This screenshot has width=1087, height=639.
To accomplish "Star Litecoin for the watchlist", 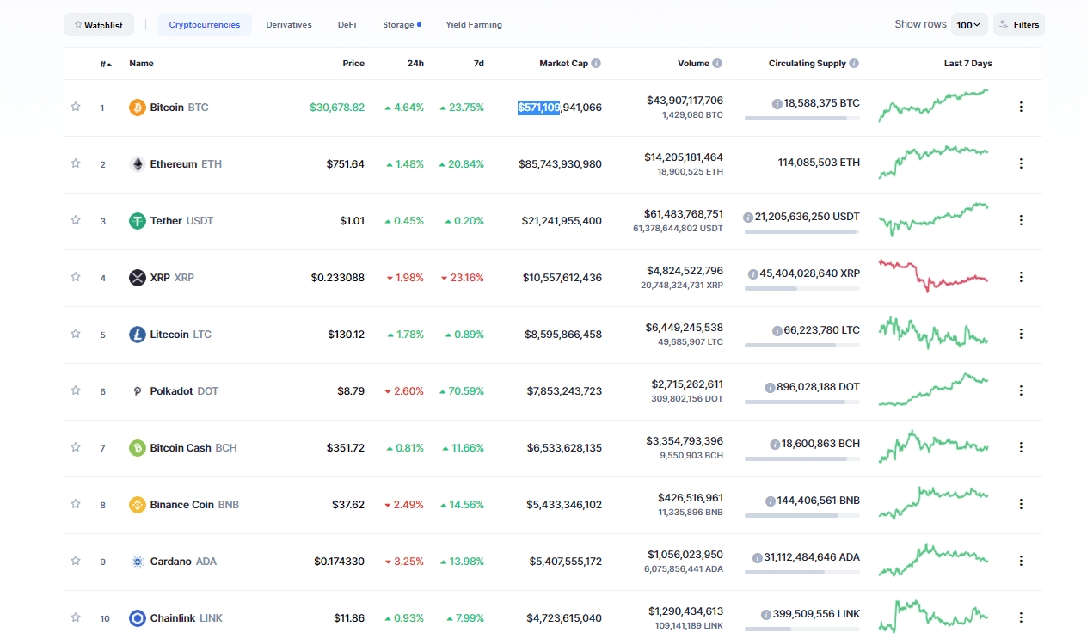I will point(76,334).
